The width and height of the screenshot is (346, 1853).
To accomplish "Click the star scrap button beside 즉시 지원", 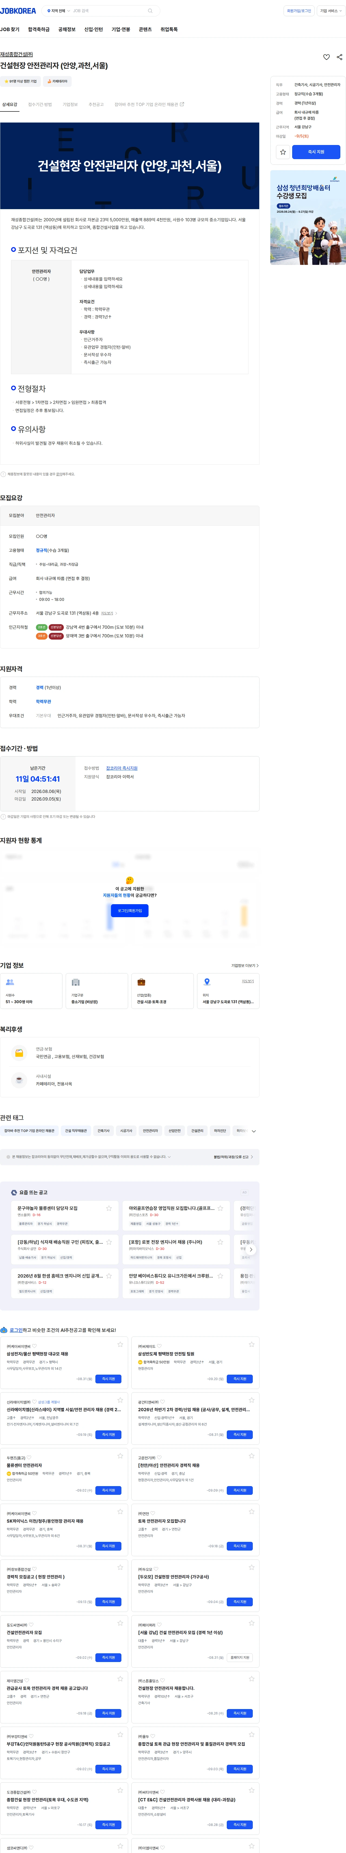I will [x=283, y=152].
